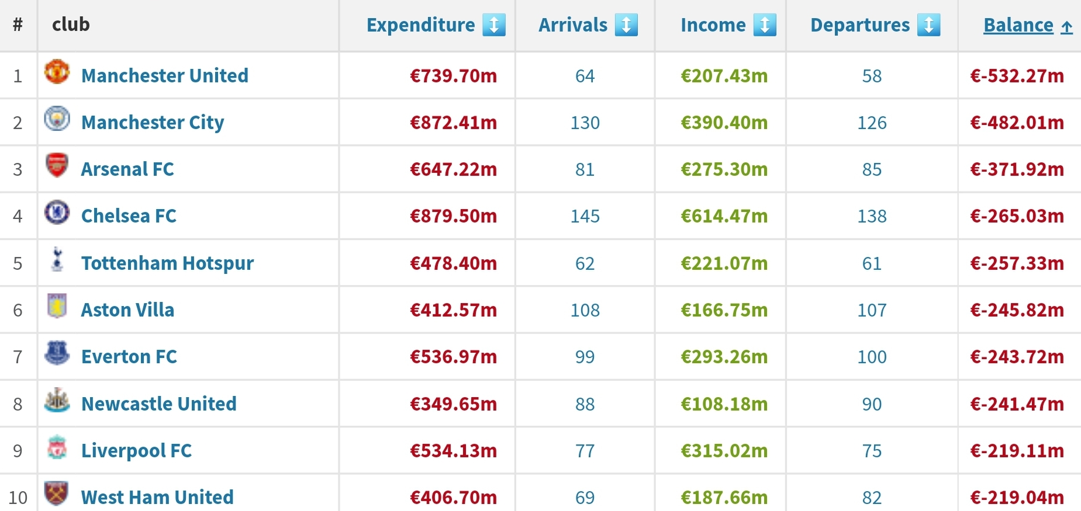The image size is (1081, 511).
Task: Click the Manchester United club crest
Action: (57, 71)
